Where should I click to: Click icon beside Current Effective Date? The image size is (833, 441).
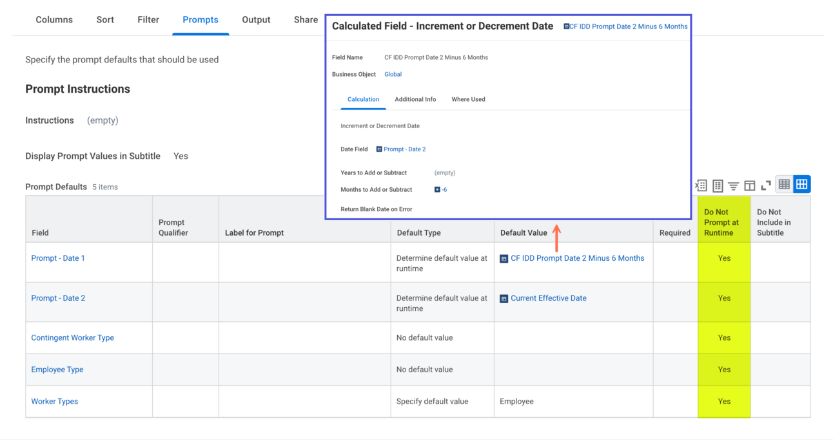pyautogui.click(x=504, y=299)
